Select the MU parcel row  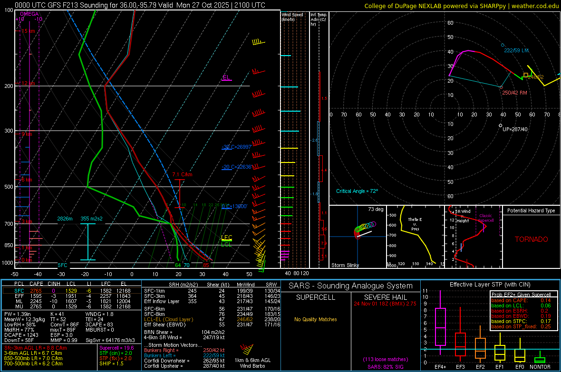coord(72,306)
